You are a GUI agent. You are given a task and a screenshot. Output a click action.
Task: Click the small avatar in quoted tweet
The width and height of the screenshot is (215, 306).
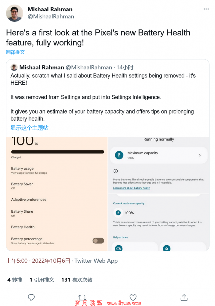14,67
